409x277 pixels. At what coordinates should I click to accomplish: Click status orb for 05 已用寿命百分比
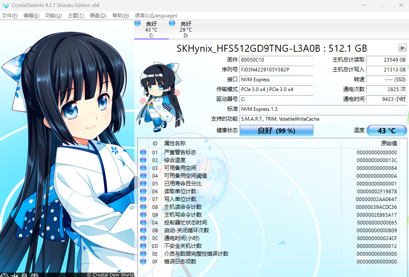tap(143, 183)
